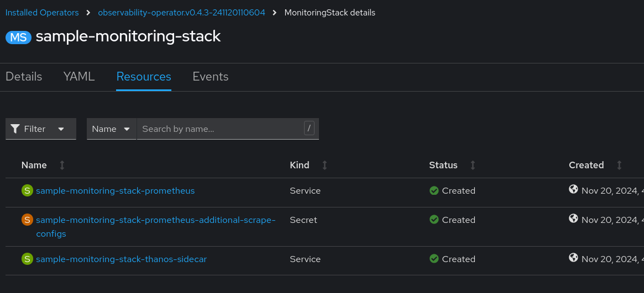Switch to the YAML tab
This screenshot has height=293, width=644.
[79, 77]
